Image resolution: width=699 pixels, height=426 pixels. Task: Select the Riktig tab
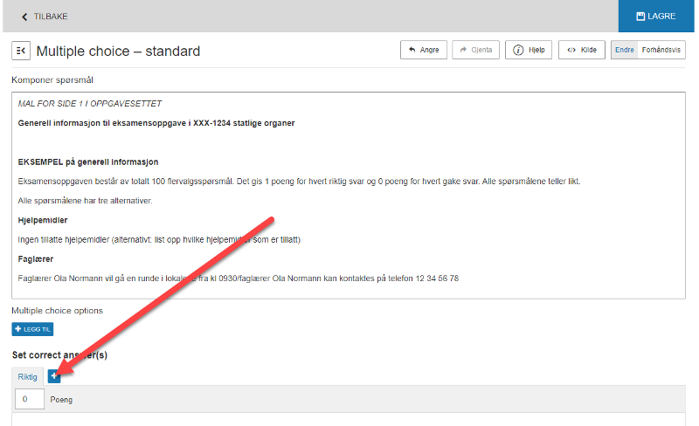[x=27, y=377]
